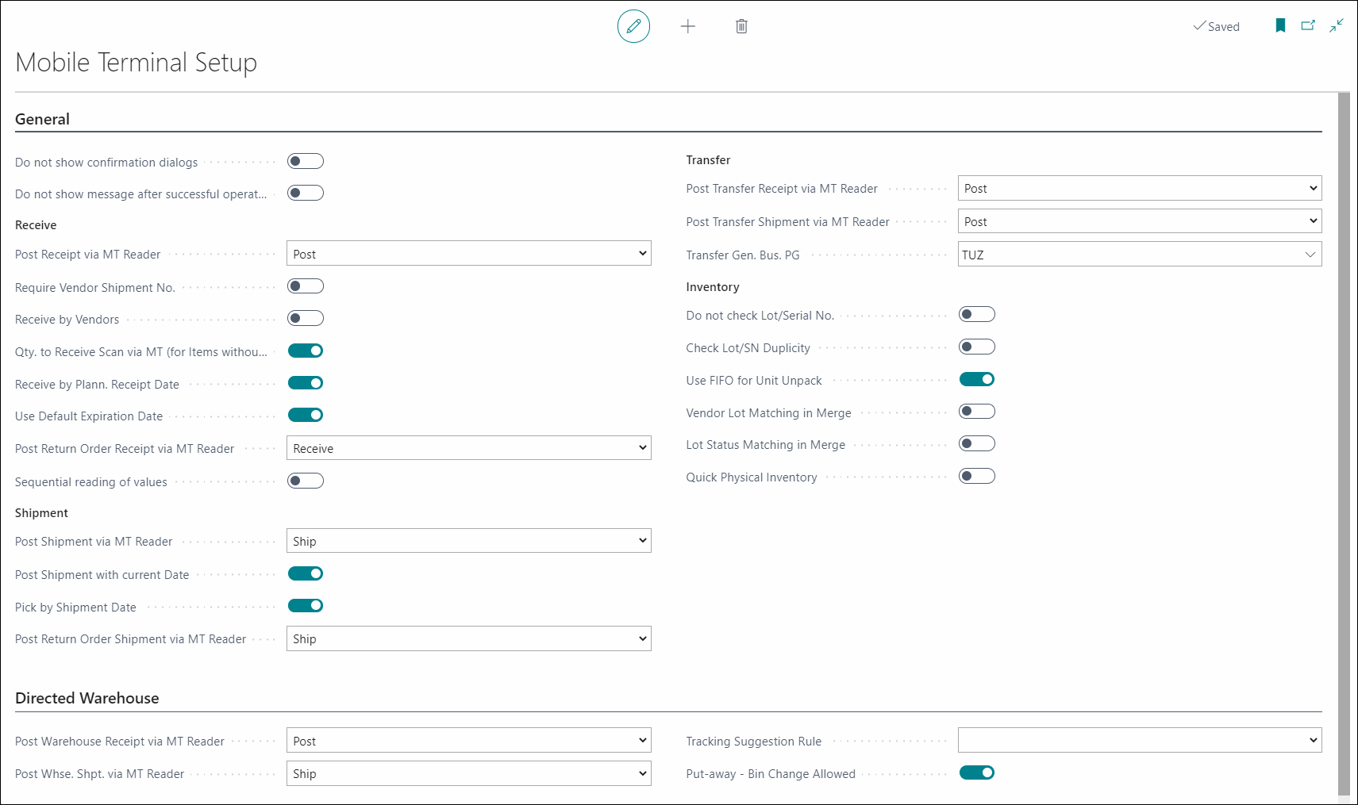
Task: Enable Require Vendor Shipment No.
Action: (x=306, y=286)
